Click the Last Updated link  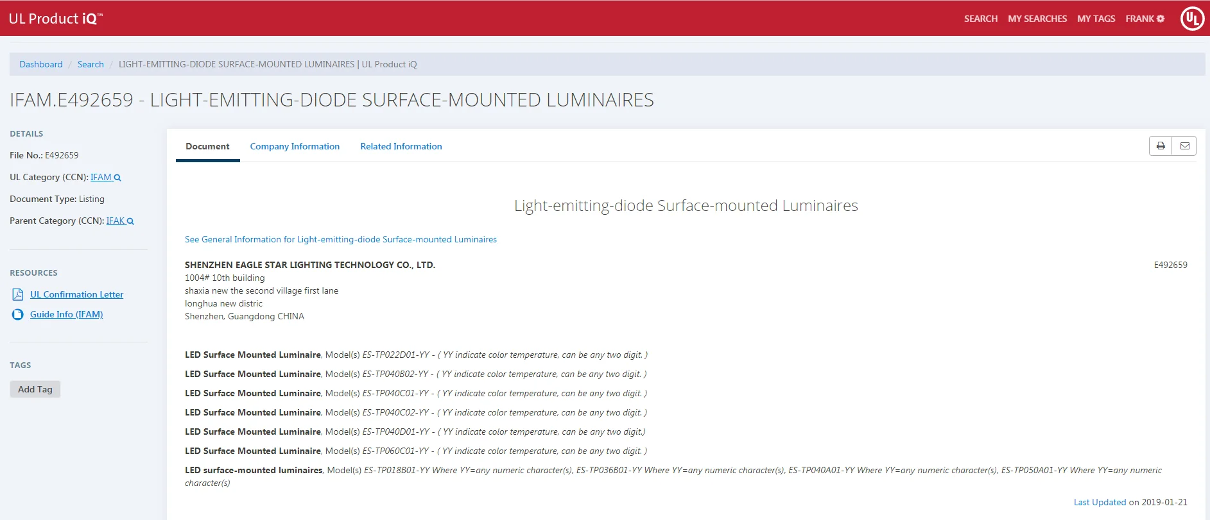pos(1100,502)
